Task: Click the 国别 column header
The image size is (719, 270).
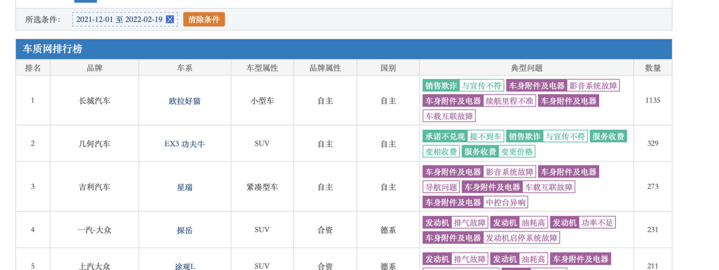Action: [x=388, y=68]
